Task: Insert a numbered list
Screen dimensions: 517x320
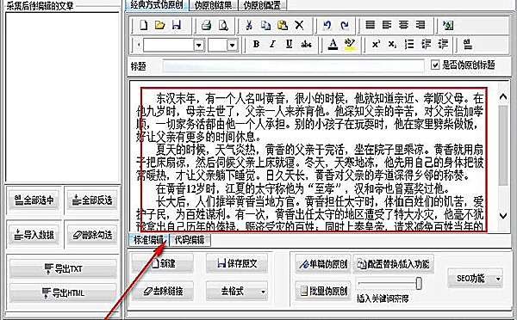Action: [x=409, y=44]
